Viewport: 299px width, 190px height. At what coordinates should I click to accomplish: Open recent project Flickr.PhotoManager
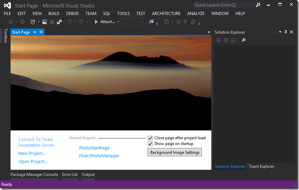point(99,156)
